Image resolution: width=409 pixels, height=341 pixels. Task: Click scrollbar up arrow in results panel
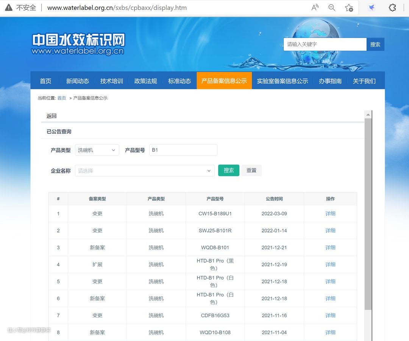click(x=368, y=114)
